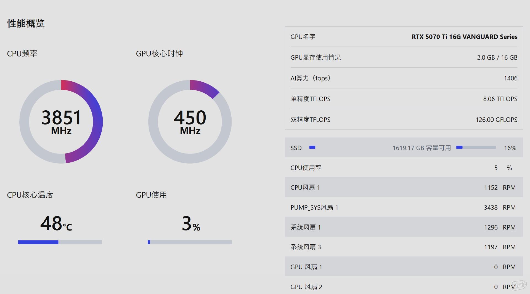This screenshot has height=294, width=530.
Task: Click the 系统风扇 1 row label
Action: (306, 227)
